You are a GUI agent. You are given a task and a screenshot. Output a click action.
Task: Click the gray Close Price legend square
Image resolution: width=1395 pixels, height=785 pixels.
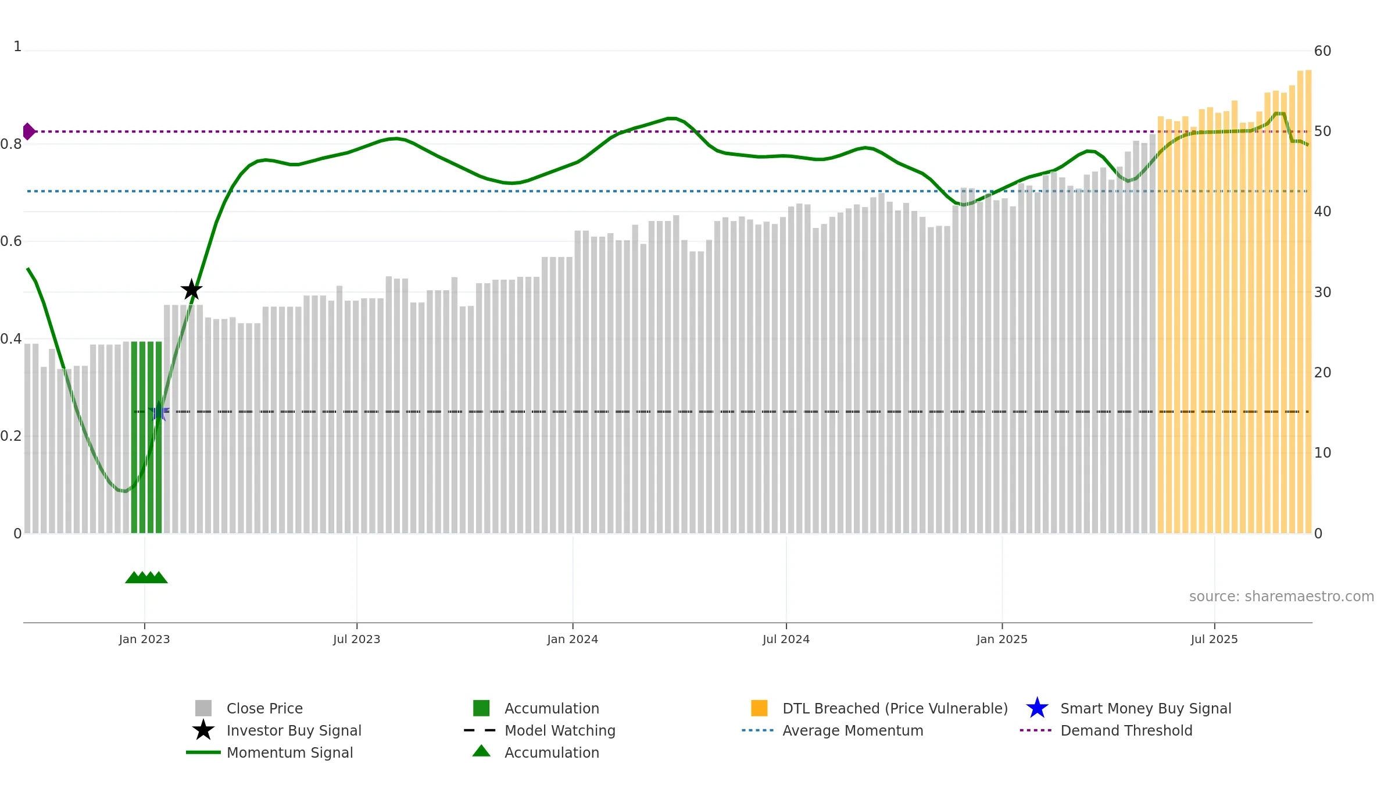point(203,708)
